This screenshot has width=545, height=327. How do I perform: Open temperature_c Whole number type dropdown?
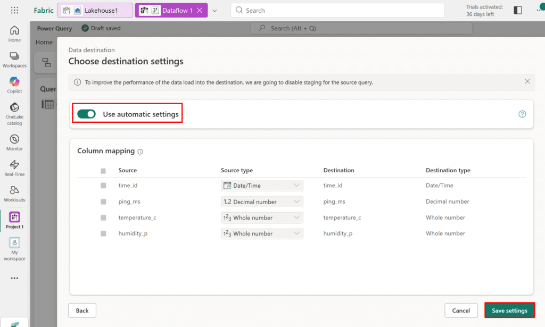coord(262,217)
